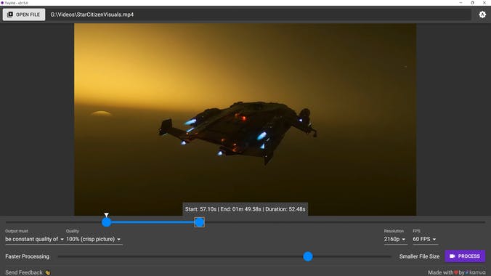Click the 'Faster Processing' label
The width and height of the screenshot is (491, 276).
pos(28,256)
